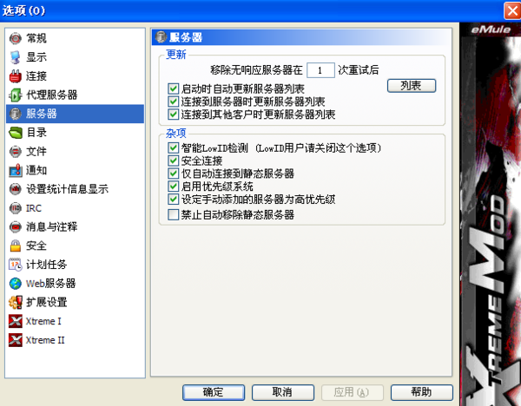Click the IRC icon
The width and height of the screenshot is (521, 406).
16,208
